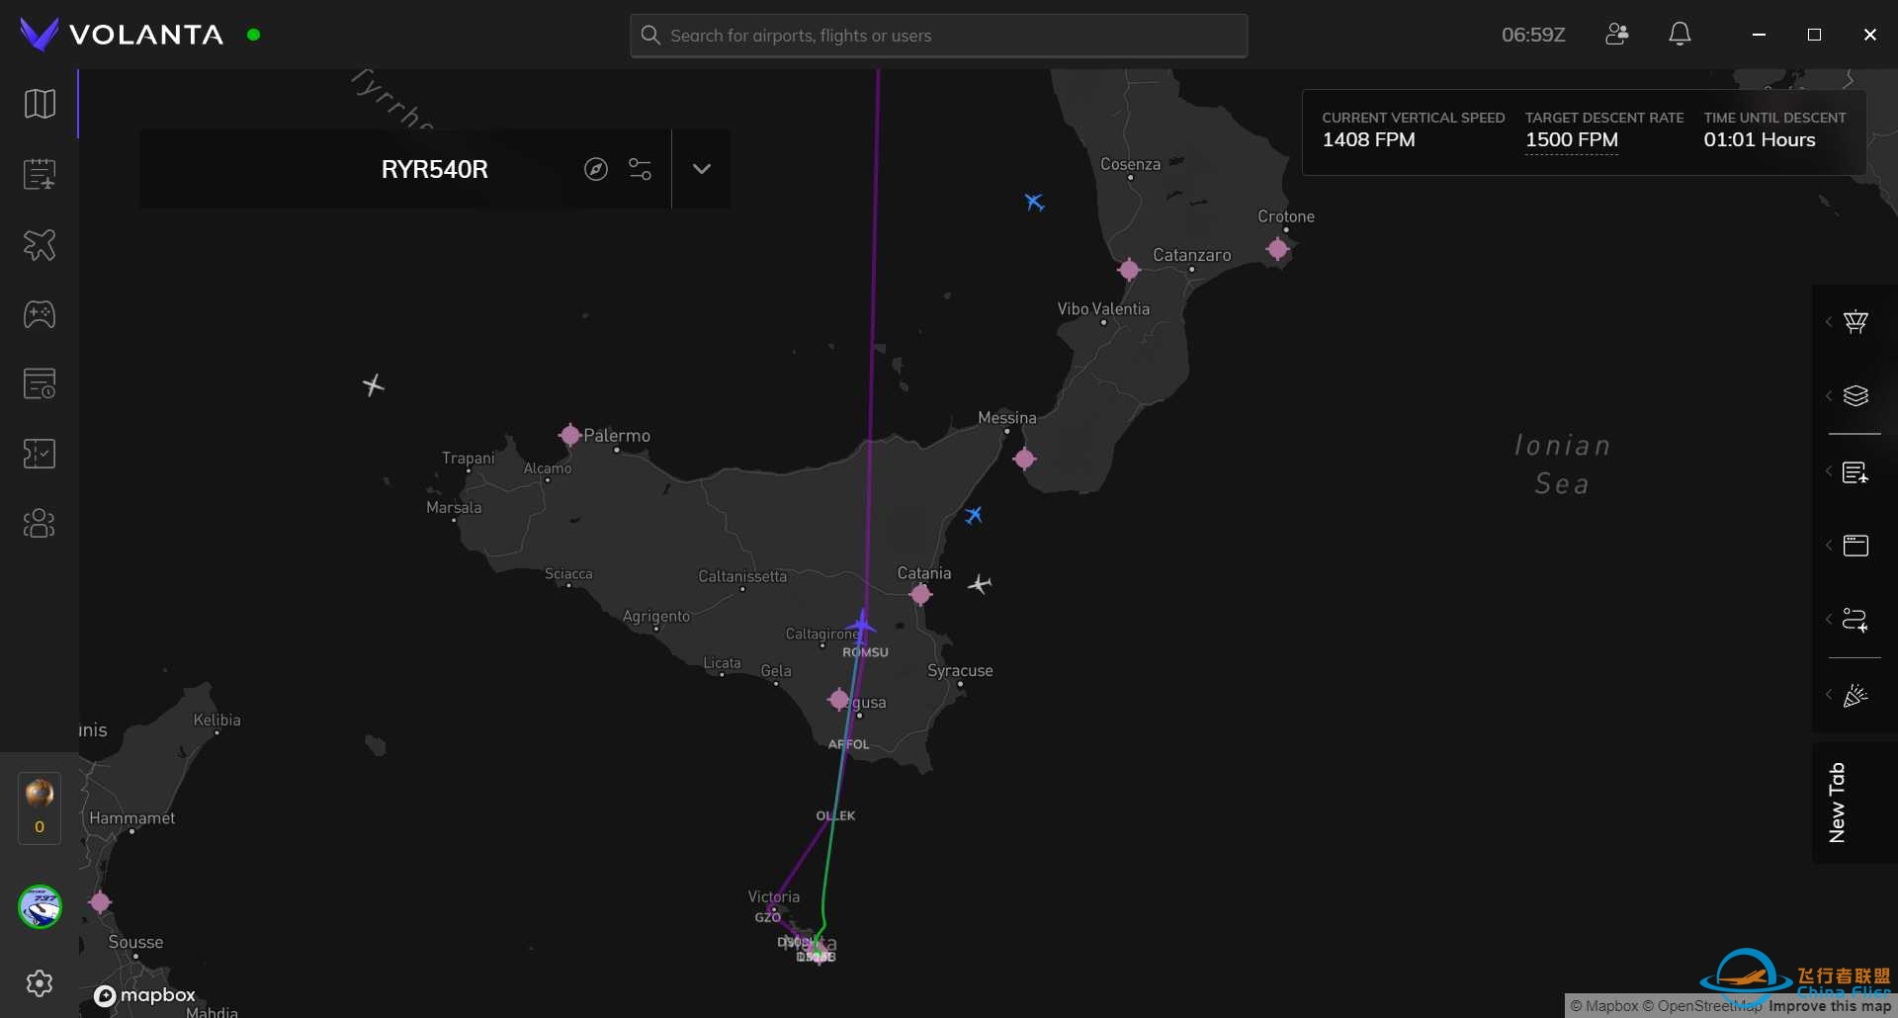Click the target descent rate 1500 FPM value
The image size is (1898, 1018).
(x=1572, y=140)
